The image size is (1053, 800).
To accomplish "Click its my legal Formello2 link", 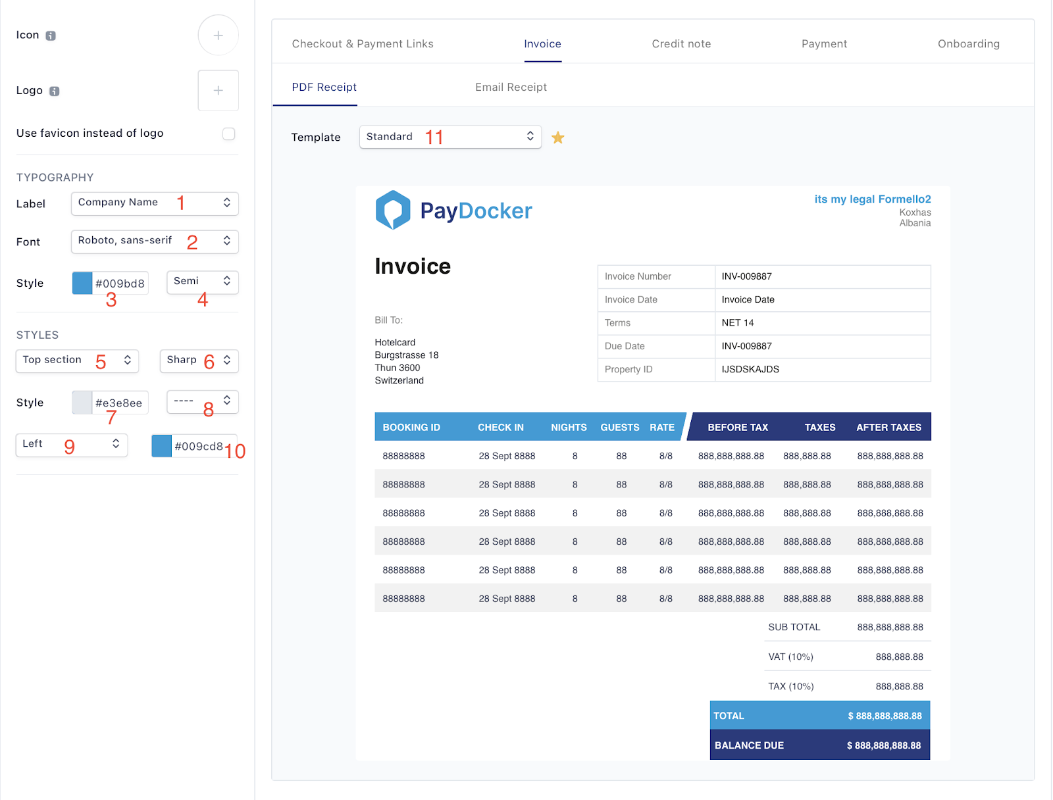I will (x=872, y=199).
